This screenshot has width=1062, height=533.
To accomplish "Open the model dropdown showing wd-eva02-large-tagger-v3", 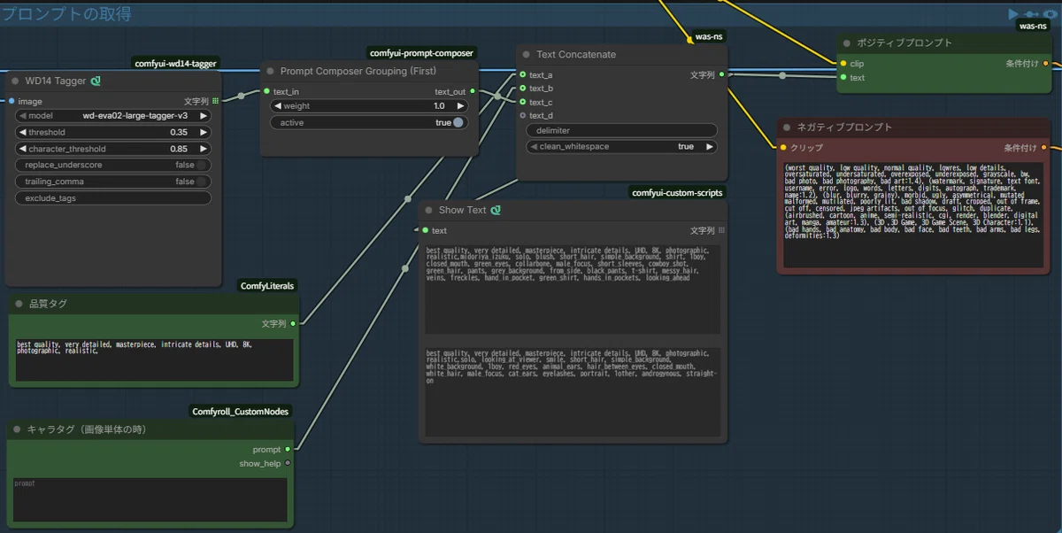I will tap(113, 115).
